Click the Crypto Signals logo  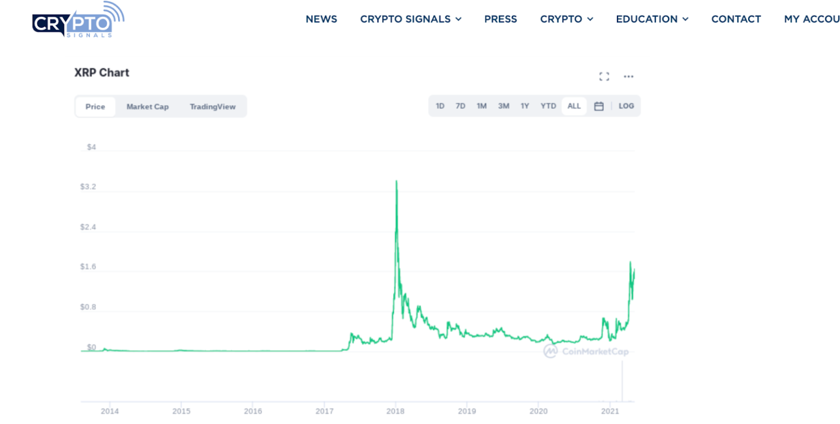point(78,20)
